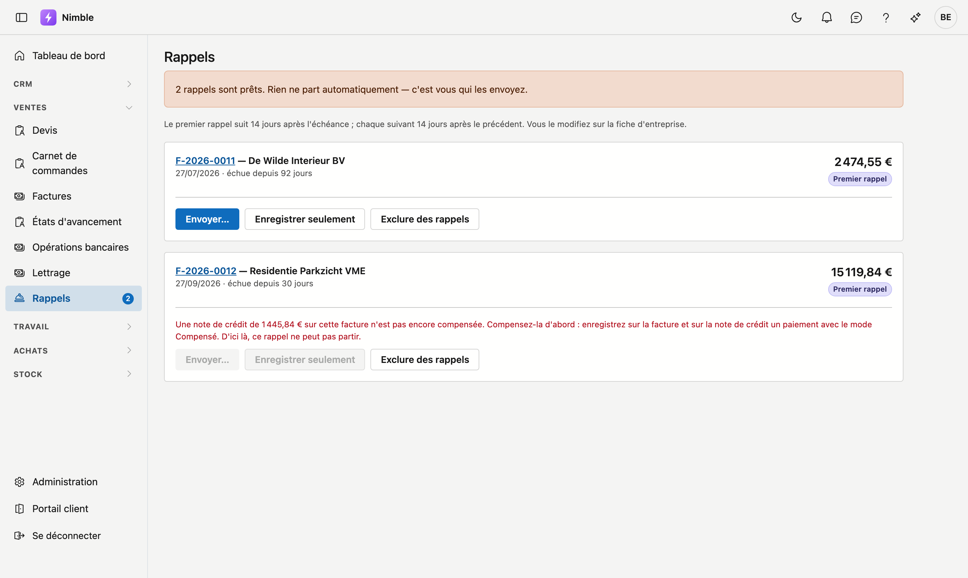Open the notifications bell
Image resolution: width=968 pixels, height=578 pixels.
tap(826, 17)
